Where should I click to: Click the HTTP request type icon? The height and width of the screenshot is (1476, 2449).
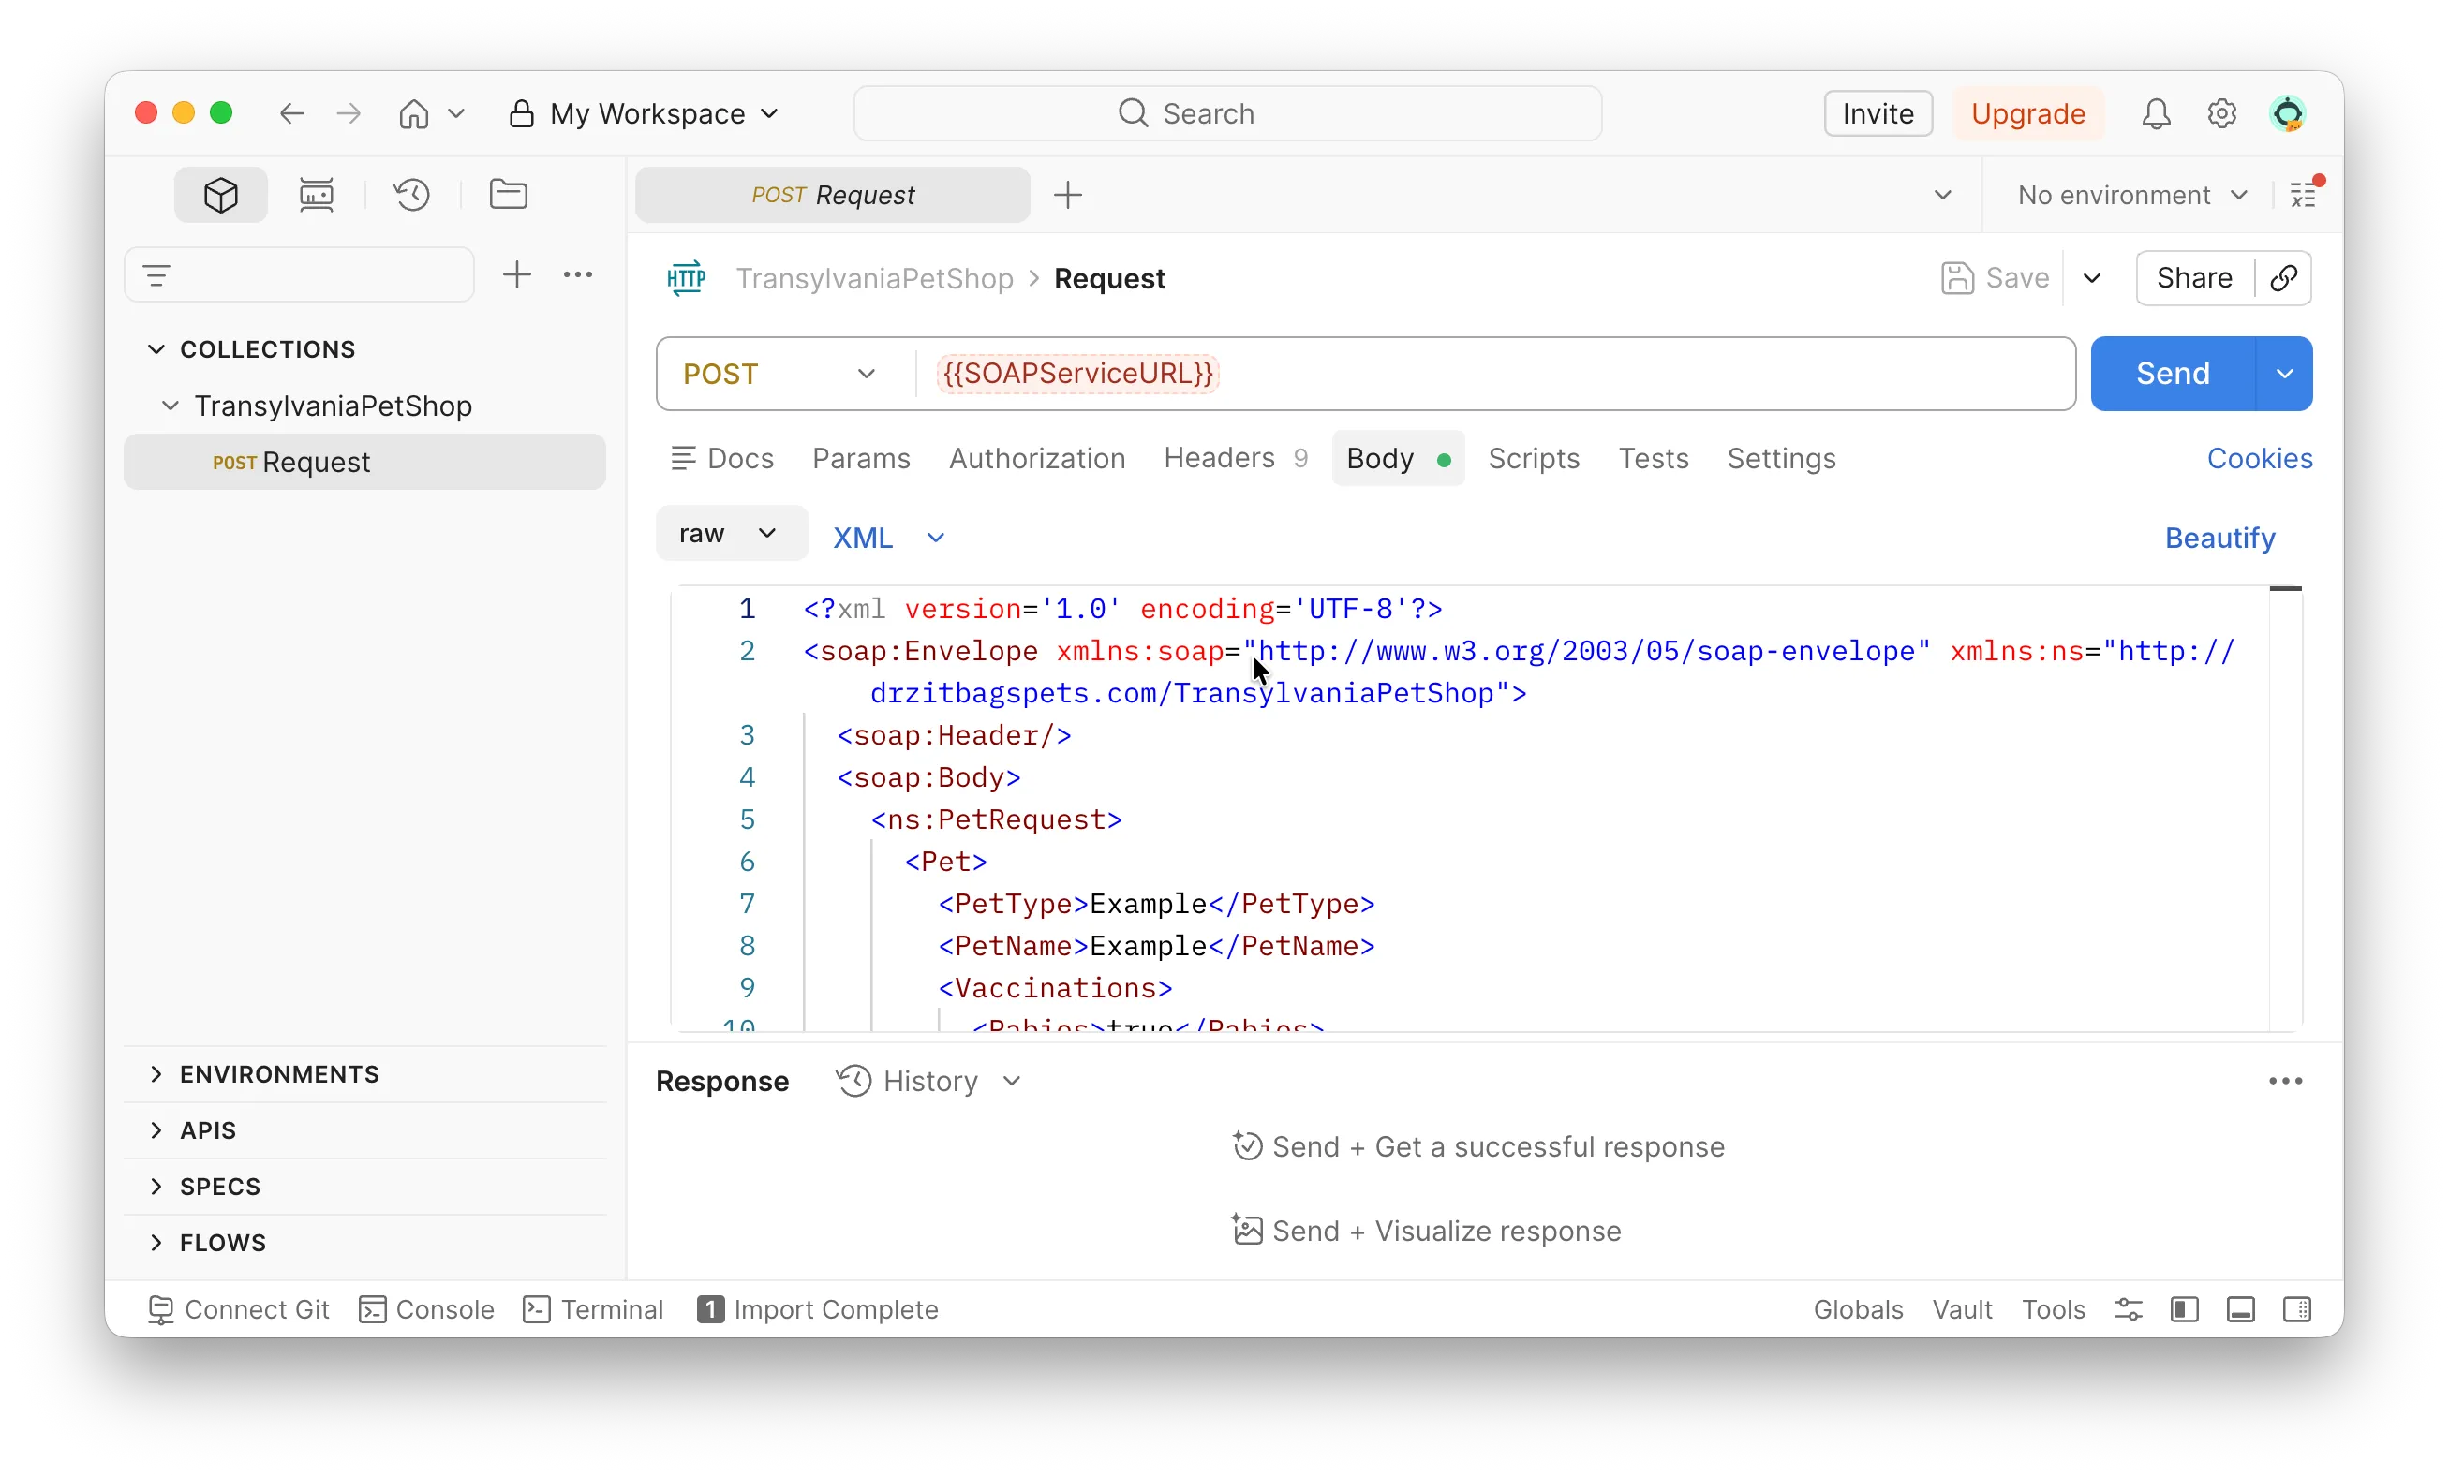[686, 278]
